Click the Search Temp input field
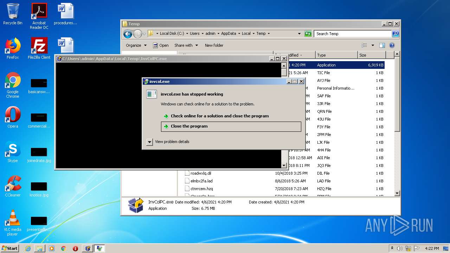 tap(353, 34)
